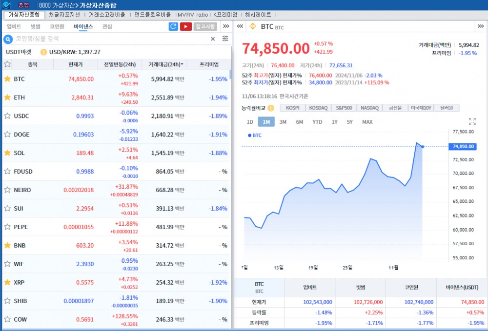Click the magnifier search icon
488x331 pixels.
tap(8, 39)
